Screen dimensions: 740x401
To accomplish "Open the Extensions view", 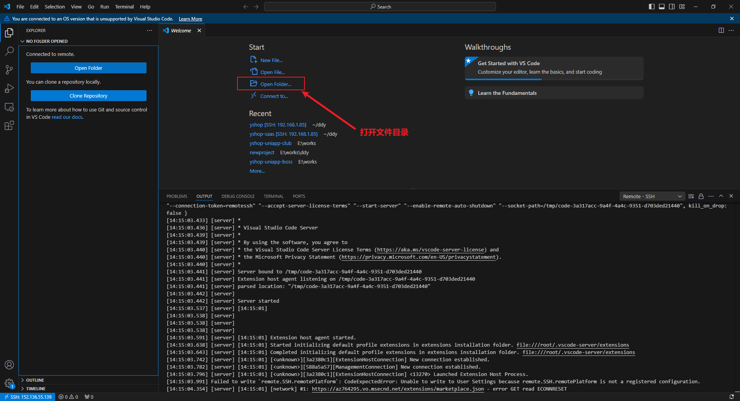I will [9, 125].
